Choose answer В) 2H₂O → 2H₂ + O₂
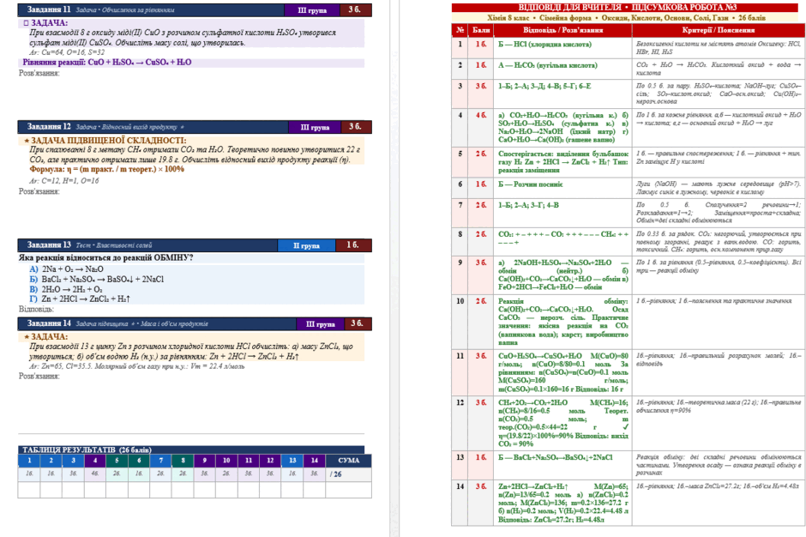The image size is (806, 537). pos(66,289)
